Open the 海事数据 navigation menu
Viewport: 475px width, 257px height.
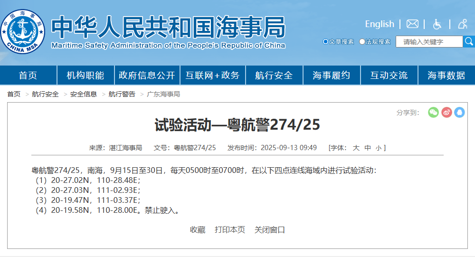click(446, 76)
